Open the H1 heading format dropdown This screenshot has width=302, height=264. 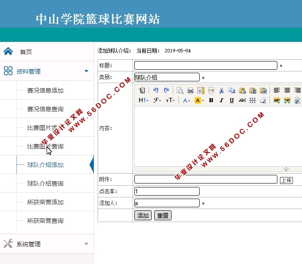click(144, 100)
